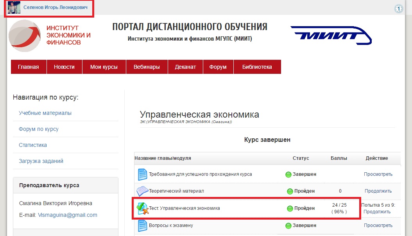
Task: Go to the Новости menu item
Action: pos(64,67)
